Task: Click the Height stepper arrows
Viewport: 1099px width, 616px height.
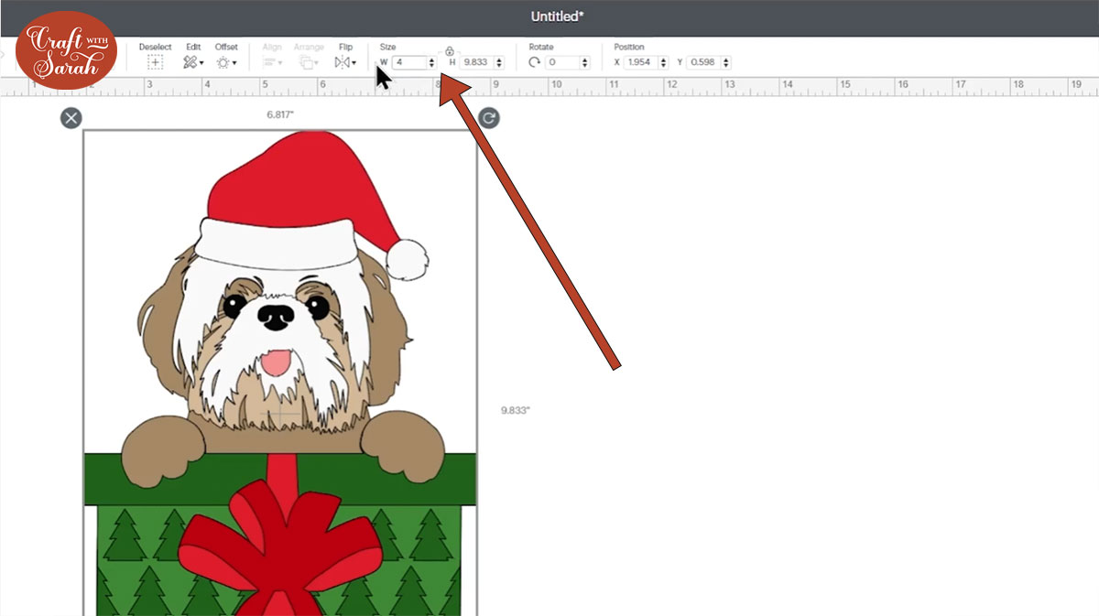Action: 499,62
